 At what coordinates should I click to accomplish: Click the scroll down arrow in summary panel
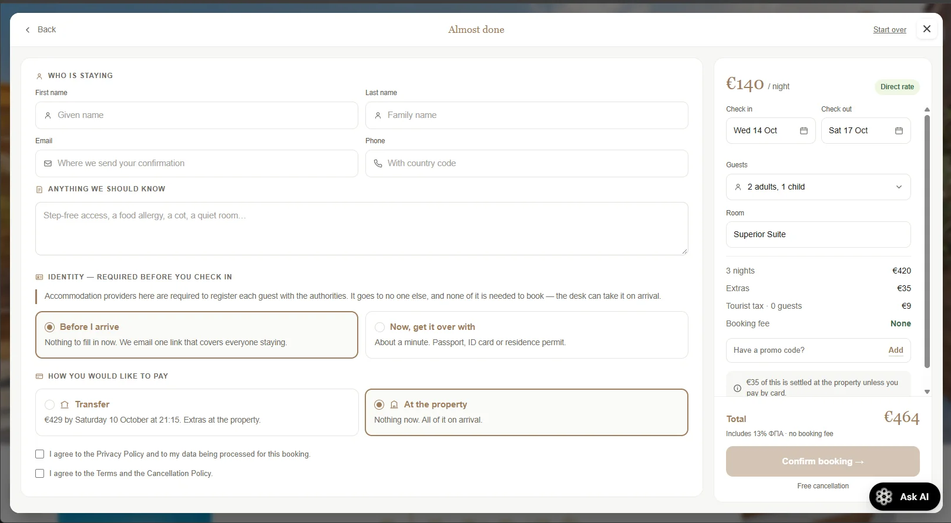pos(927,392)
